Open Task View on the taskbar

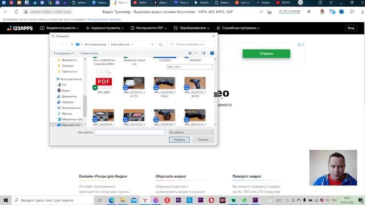point(100,200)
